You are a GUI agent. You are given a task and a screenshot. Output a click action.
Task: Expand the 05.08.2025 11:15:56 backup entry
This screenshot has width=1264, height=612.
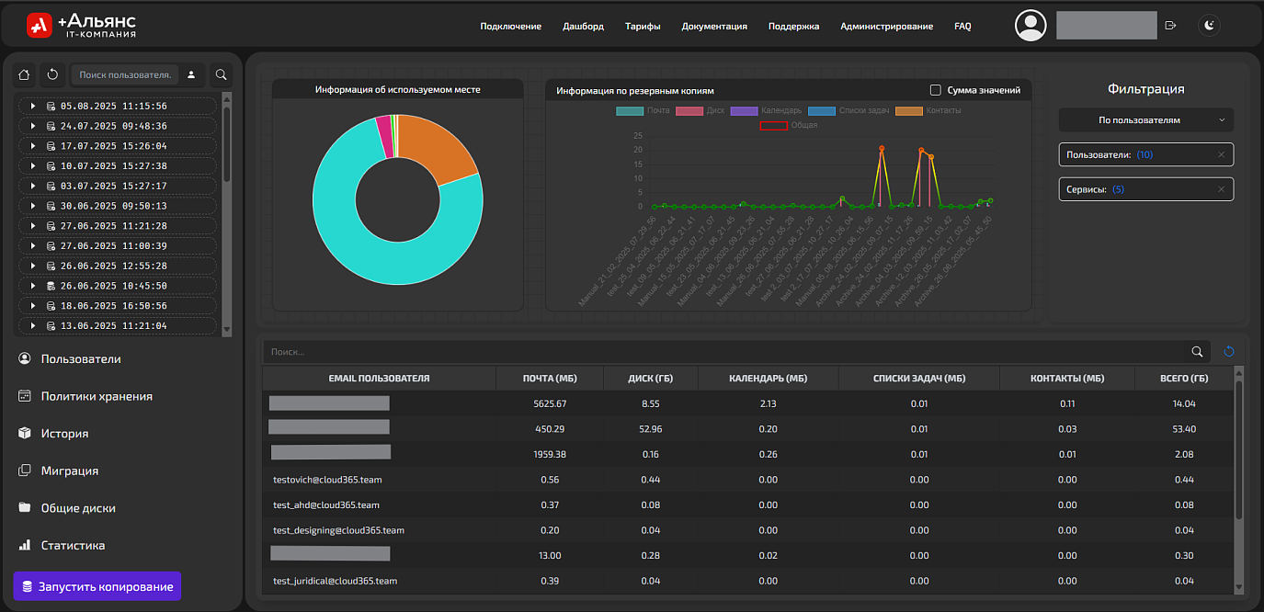click(x=33, y=106)
